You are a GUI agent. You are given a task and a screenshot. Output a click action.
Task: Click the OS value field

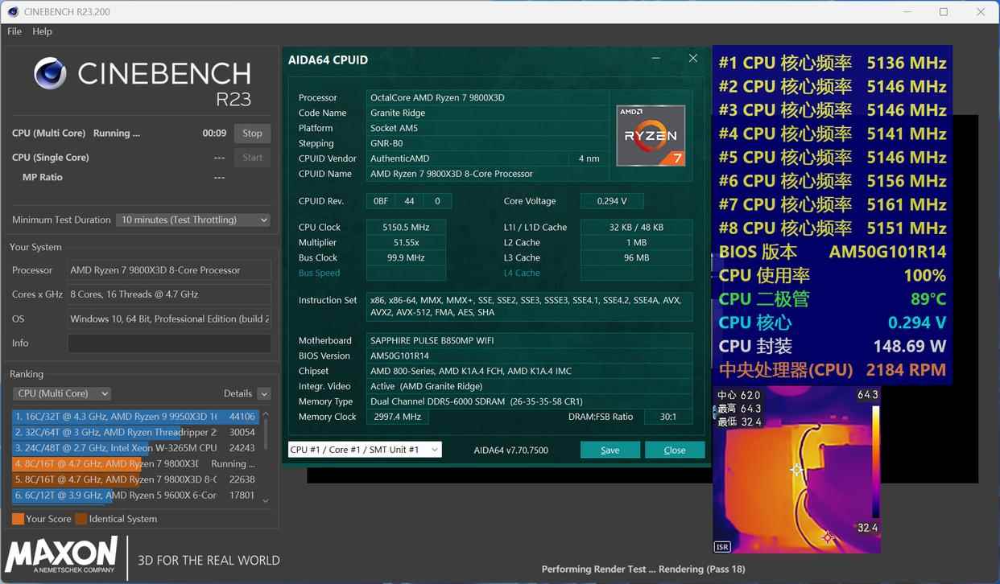click(x=169, y=319)
